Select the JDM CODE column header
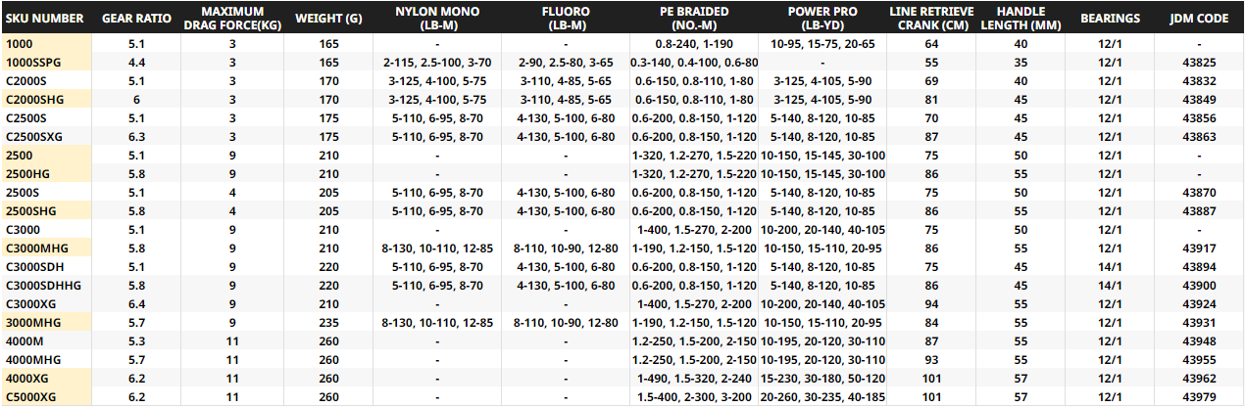1245x407 pixels. click(x=1199, y=19)
